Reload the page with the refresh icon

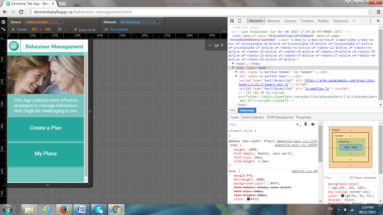coord(21,12)
